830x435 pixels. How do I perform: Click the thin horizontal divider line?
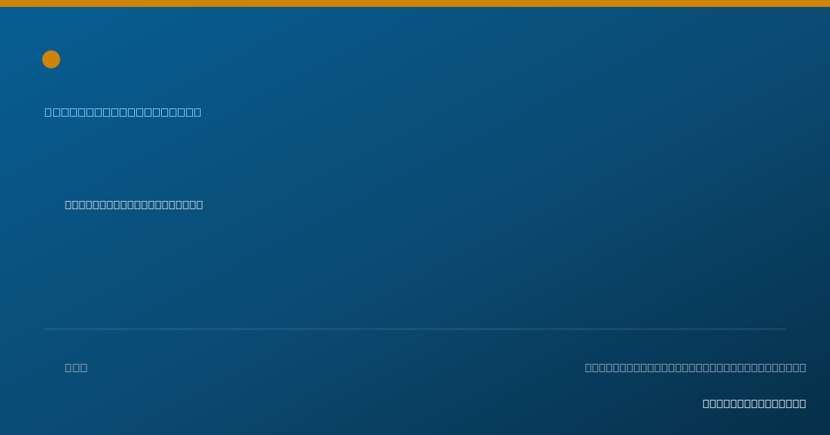click(x=415, y=329)
